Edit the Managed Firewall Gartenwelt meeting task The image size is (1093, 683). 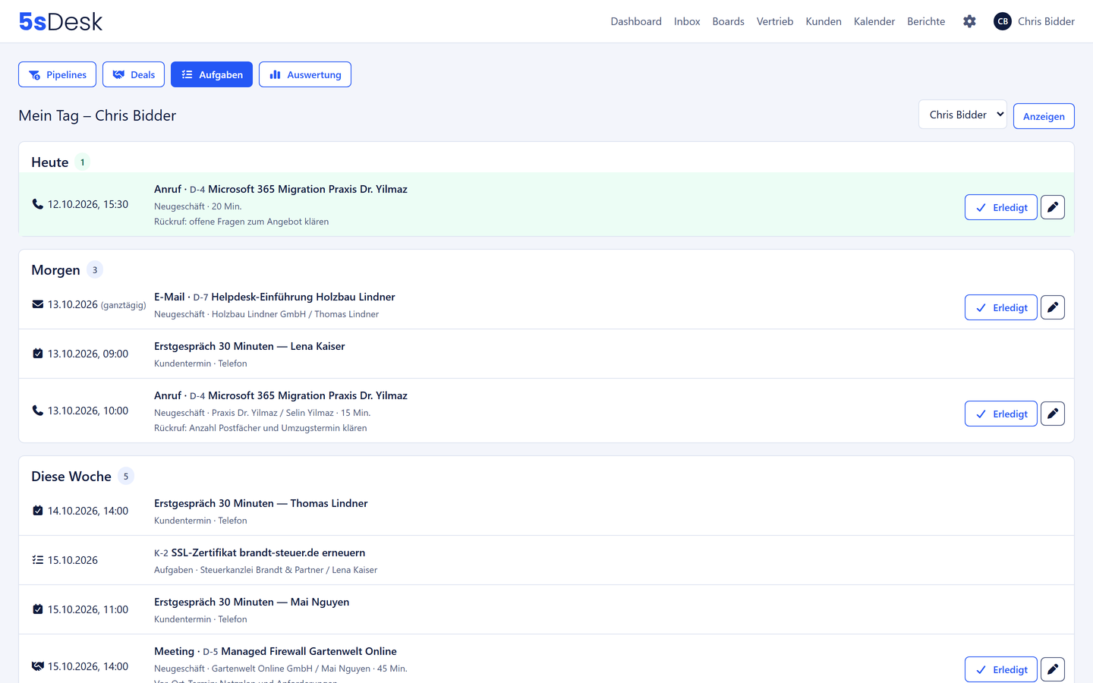(1053, 669)
